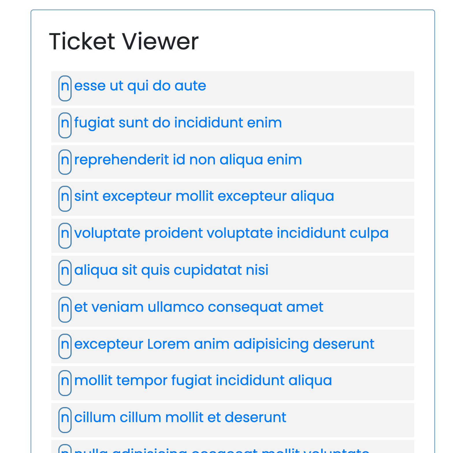Toggle the badge on the last visible ticket row

(65, 450)
